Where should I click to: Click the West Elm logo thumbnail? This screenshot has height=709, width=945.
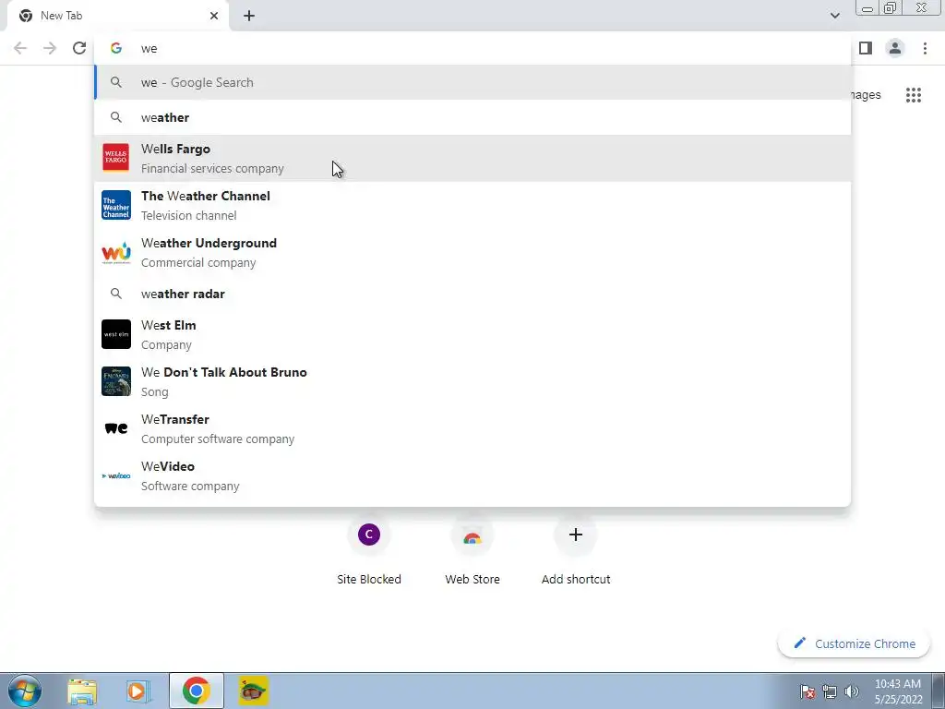click(116, 334)
